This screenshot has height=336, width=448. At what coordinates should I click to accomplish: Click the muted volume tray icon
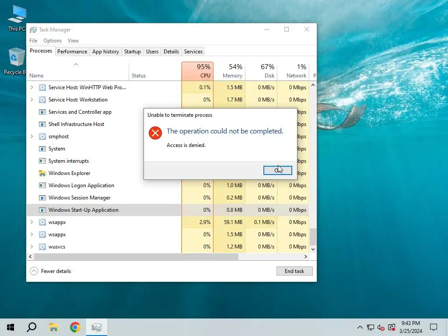pos(381,327)
